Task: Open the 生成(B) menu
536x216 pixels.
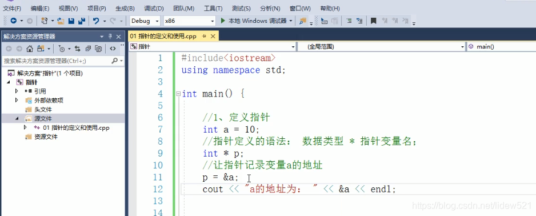Action: (125, 8)
